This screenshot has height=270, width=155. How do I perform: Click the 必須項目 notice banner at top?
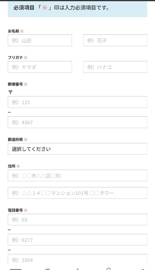coord(77,8)
